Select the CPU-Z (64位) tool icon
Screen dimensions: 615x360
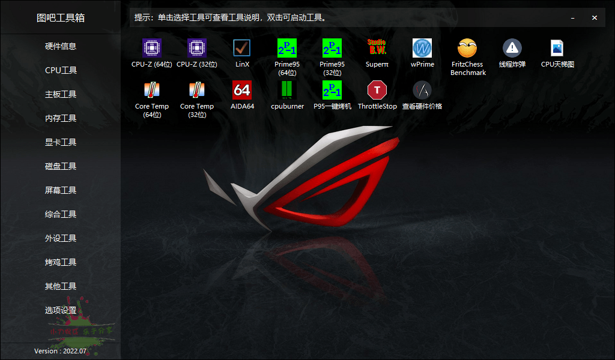click(x=152, y=48)
